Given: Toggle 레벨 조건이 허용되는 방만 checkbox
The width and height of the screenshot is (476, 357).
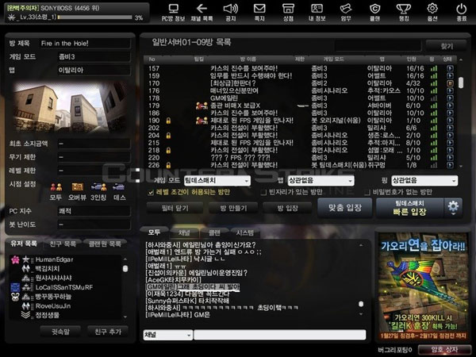Looking at the screenshot, I should [x=151, y=193].
